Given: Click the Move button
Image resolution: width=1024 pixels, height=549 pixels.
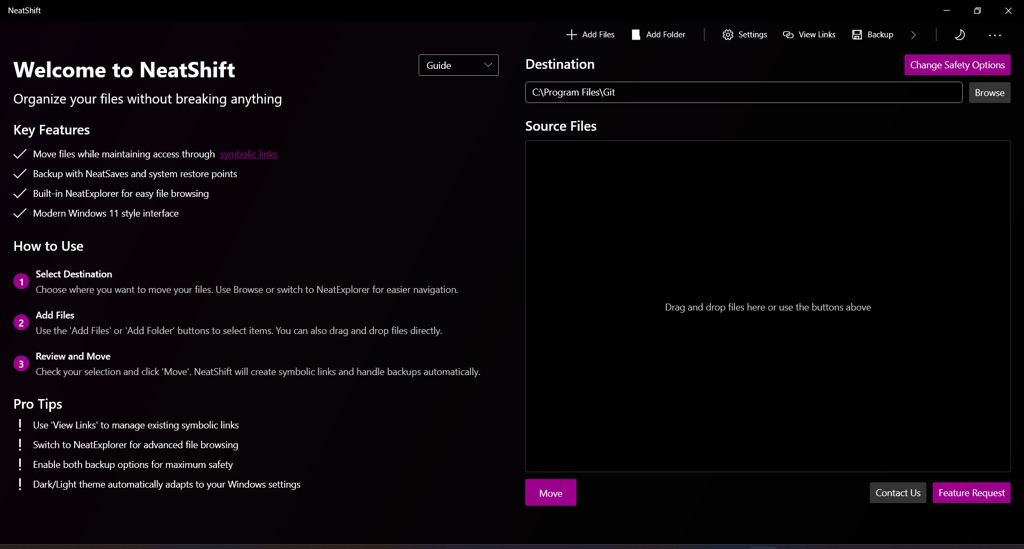Looking at the screenshot, I should (x=551, y=492).
